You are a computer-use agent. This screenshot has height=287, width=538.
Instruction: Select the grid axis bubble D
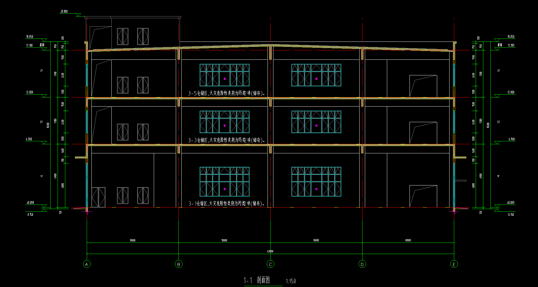point(362,264)
